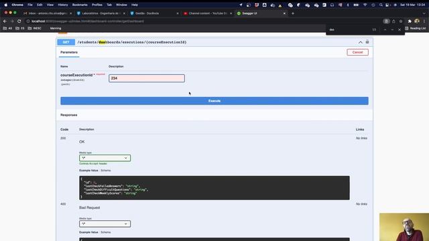
Task: Open the Profiles menu
Action: tap(97, 5)
